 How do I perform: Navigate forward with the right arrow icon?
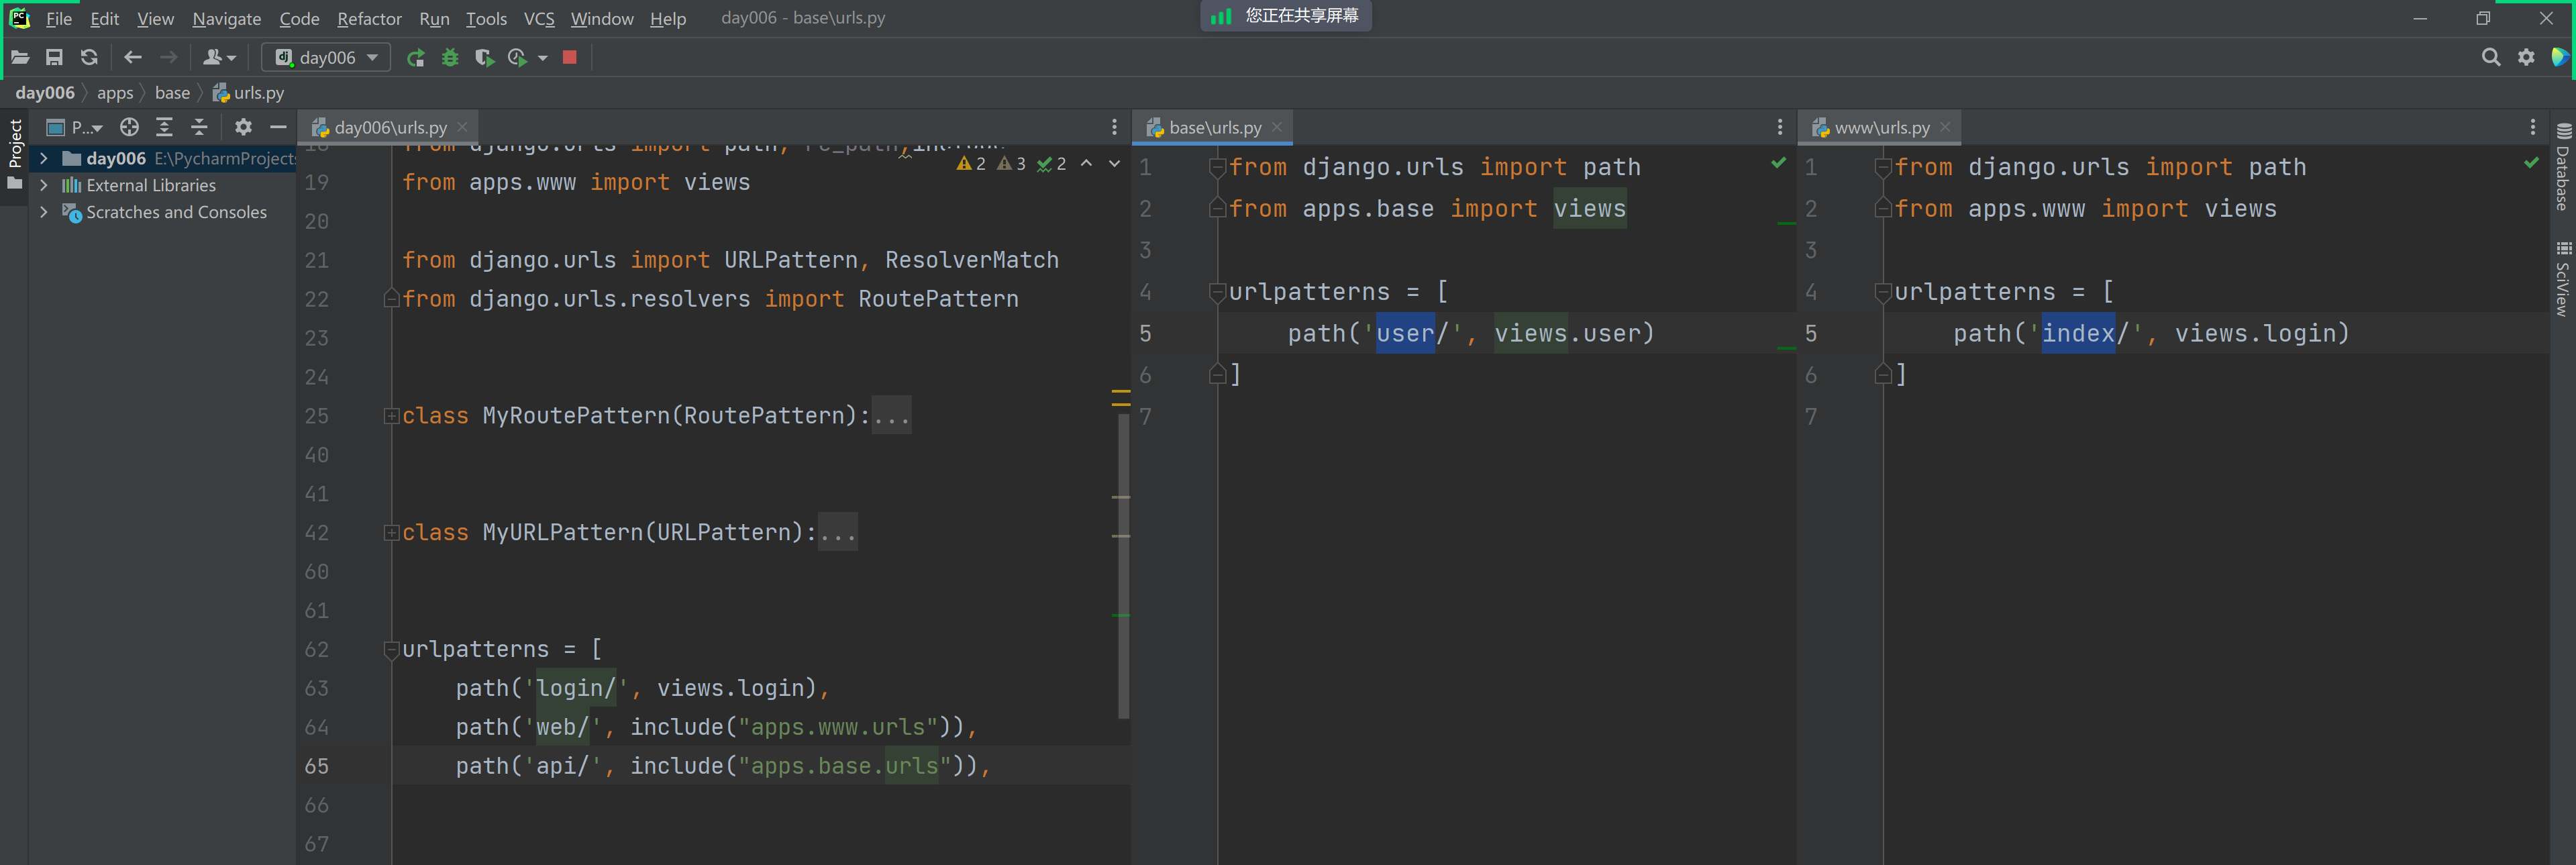tap(169, 58)
